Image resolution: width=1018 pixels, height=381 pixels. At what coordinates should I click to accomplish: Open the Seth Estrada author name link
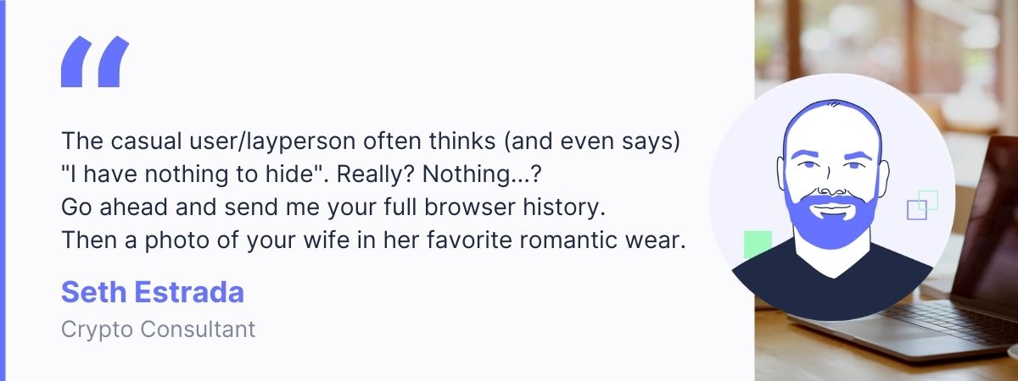(153, 292)
